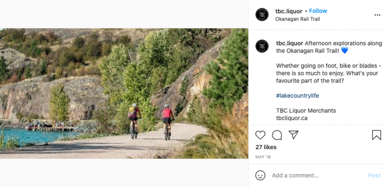387x187 pixels.
Task: Click the Post comment button
Action: point(375,175)
